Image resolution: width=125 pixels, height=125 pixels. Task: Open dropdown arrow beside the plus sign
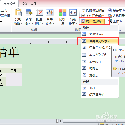tap(5, 21)
